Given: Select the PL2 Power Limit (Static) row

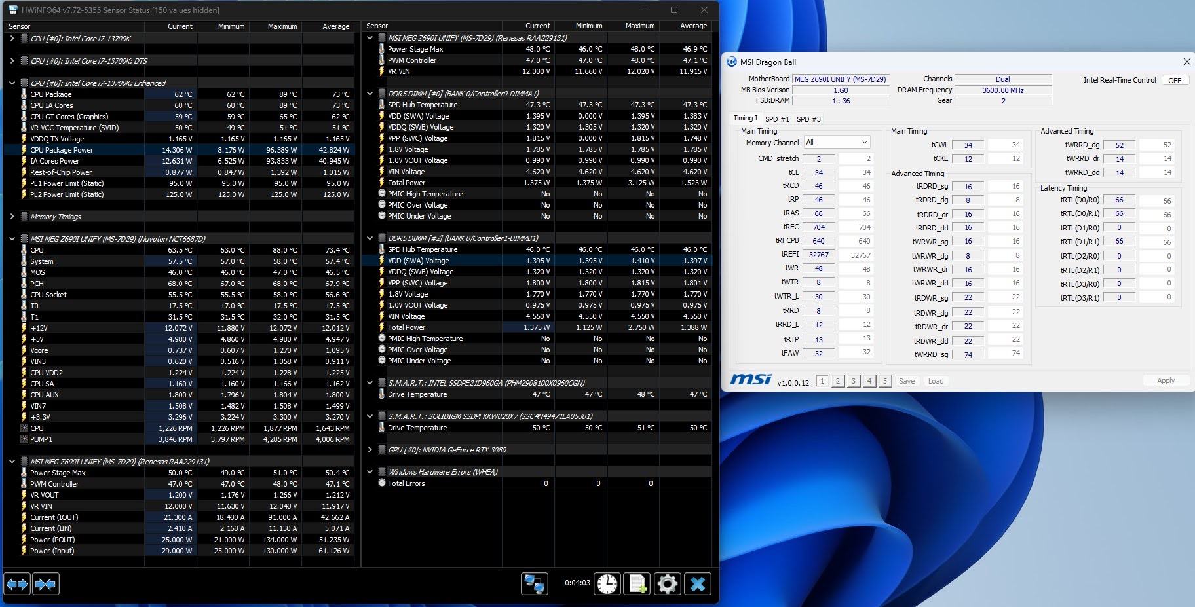Looking at the screenshot, I should coord(178,194).
